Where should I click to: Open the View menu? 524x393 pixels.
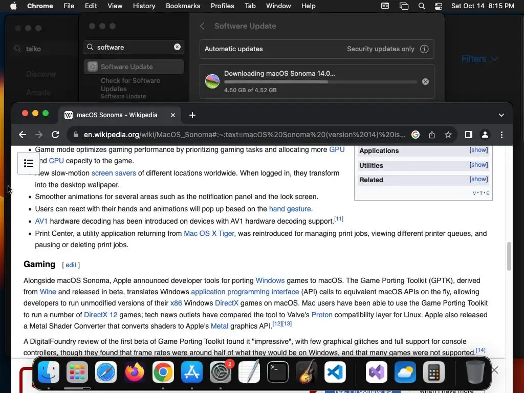[115, 6]
